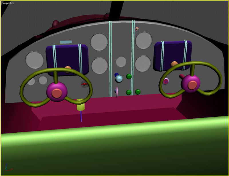
Task: Pick the tiny pink-ringed knob at panel top
Action: coord(137,29)
